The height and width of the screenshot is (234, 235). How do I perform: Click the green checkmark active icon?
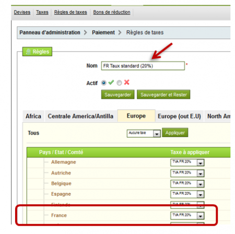pos(111,83)
